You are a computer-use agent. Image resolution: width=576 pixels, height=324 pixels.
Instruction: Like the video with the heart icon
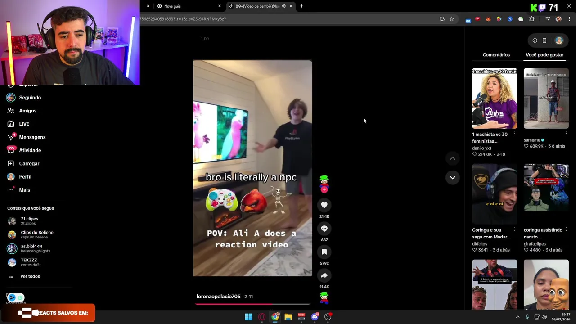(x=324, y=205)
